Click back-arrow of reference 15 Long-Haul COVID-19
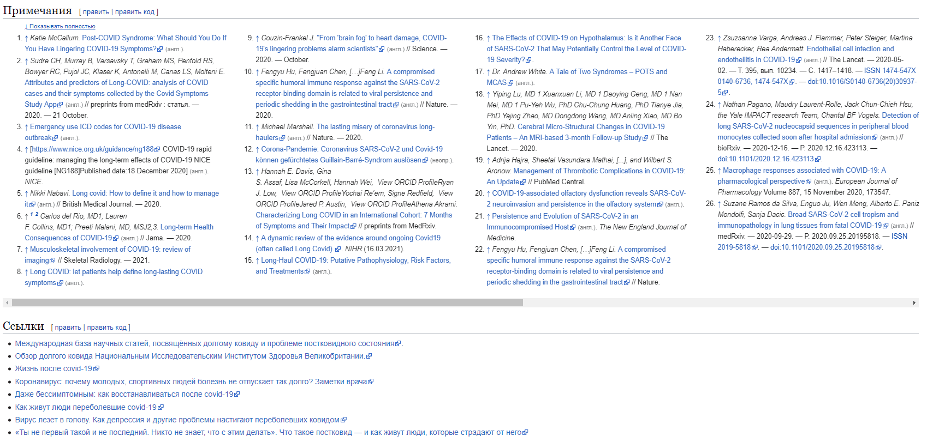This screenshot has width=927, height=442. coord(258,261)
